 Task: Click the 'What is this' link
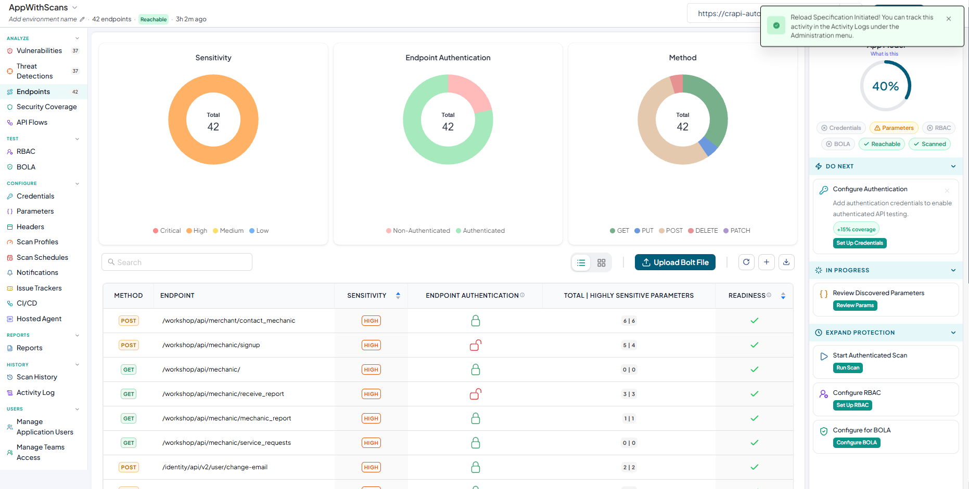884,54
